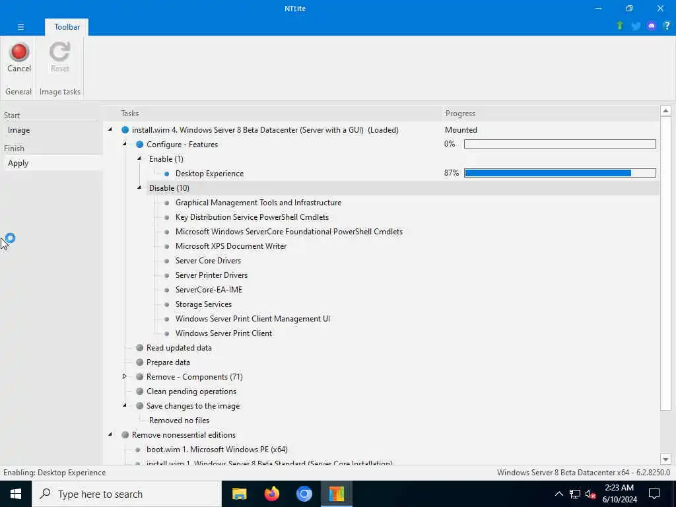Click gray dot beside Remove - Components

[x=140, y=377]
